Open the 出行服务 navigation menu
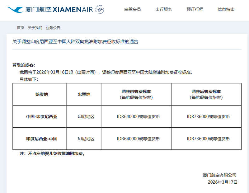 pos(164,9)
